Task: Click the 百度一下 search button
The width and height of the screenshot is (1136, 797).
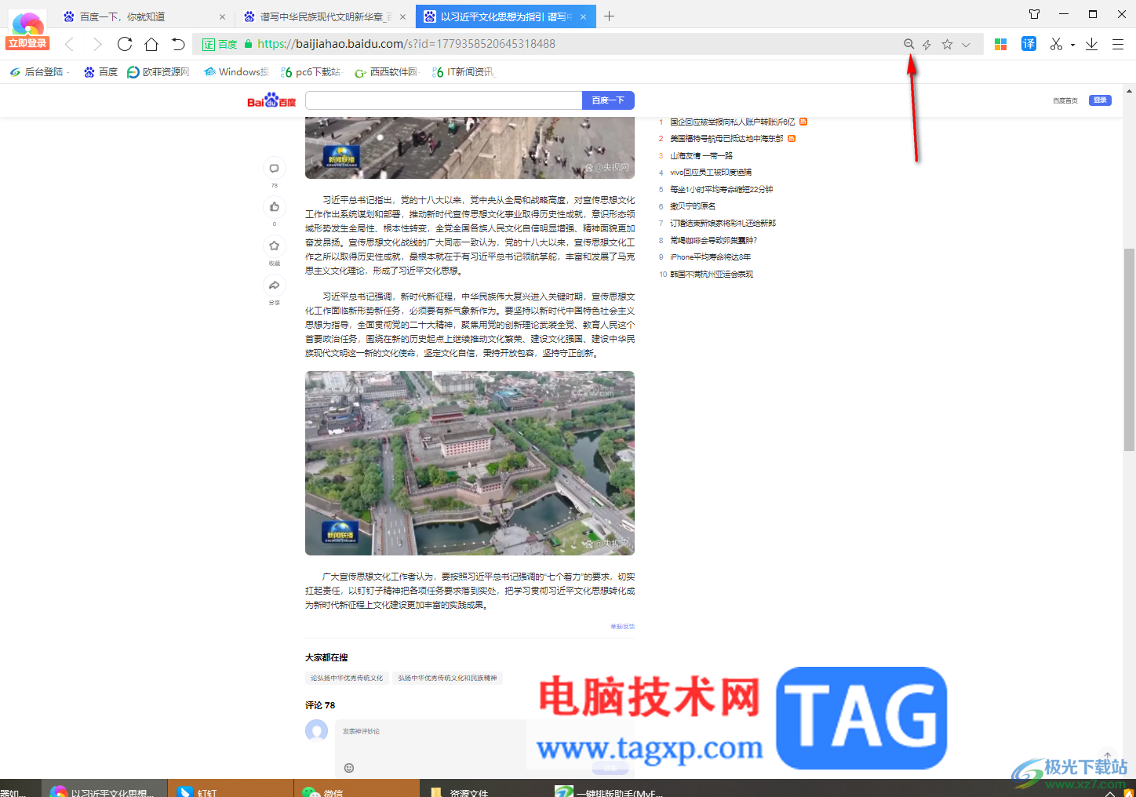Action: pos(608,100)
